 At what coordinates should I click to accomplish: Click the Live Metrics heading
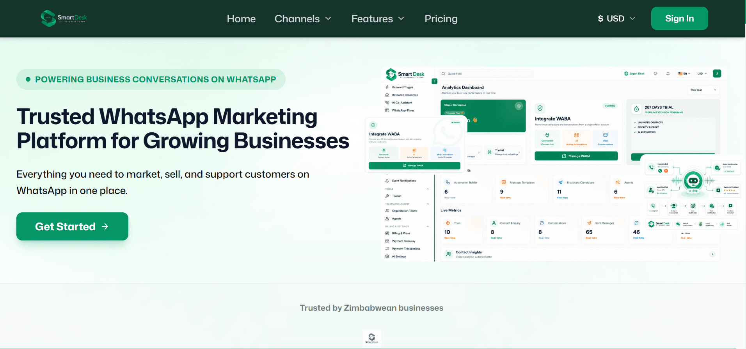(451, 210)
